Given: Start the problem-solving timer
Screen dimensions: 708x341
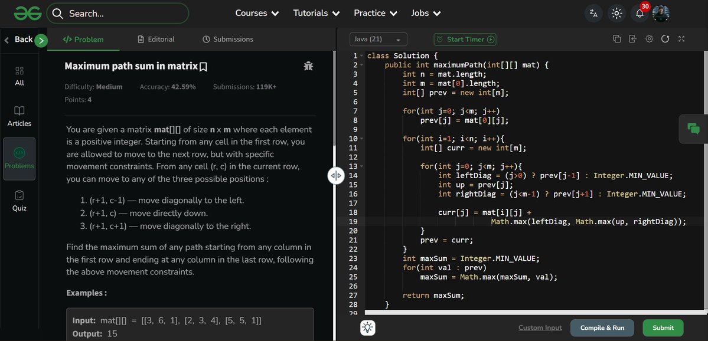Looking at the screenshot, I should [464, 38].
